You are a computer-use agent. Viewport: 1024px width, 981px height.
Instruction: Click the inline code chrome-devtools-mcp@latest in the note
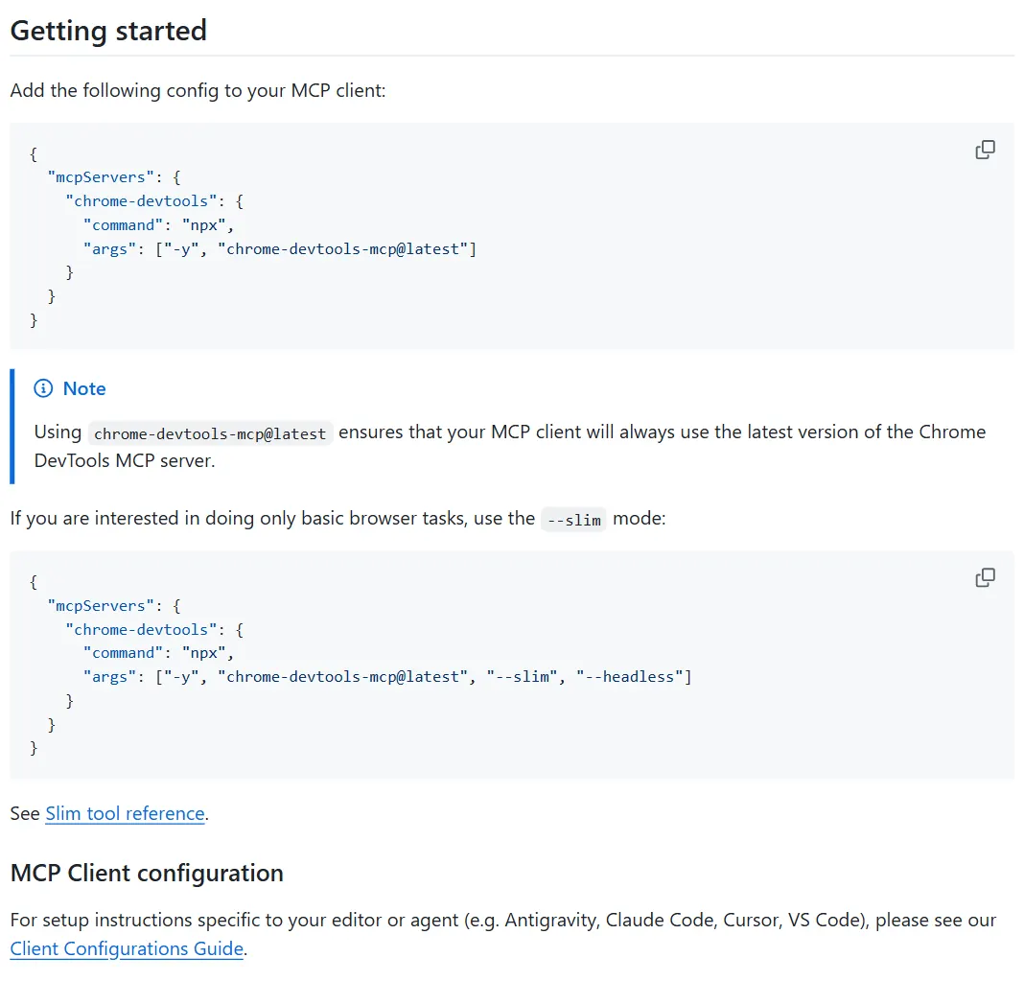click(x=210, y=433)
